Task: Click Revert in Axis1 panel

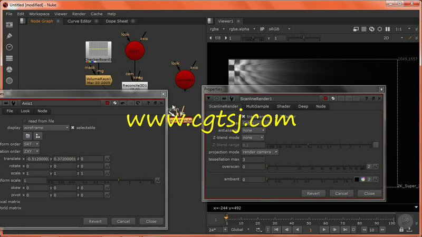Action: click(95, 221)
